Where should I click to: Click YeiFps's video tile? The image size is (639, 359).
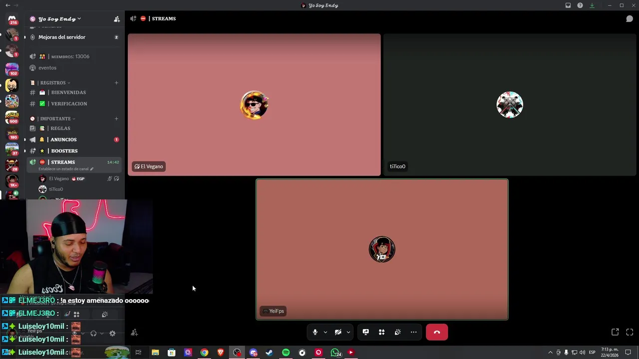382,249
